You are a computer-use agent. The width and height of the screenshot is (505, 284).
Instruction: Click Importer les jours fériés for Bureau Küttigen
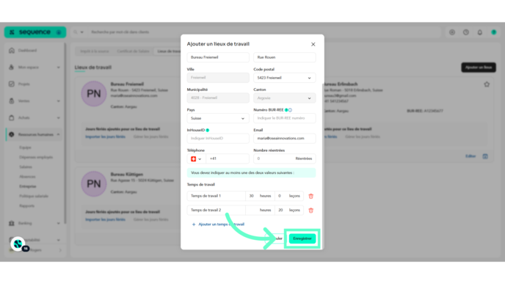click(105, 219)
